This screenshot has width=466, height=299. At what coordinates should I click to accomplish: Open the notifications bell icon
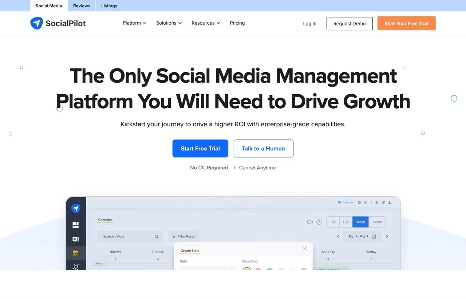(x=376, y=202)
